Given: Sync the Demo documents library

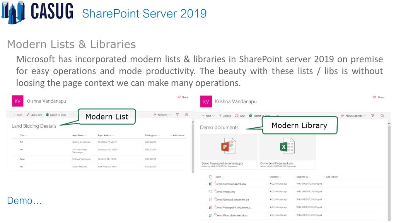Looking at the screenshot, I should [240, 116].
